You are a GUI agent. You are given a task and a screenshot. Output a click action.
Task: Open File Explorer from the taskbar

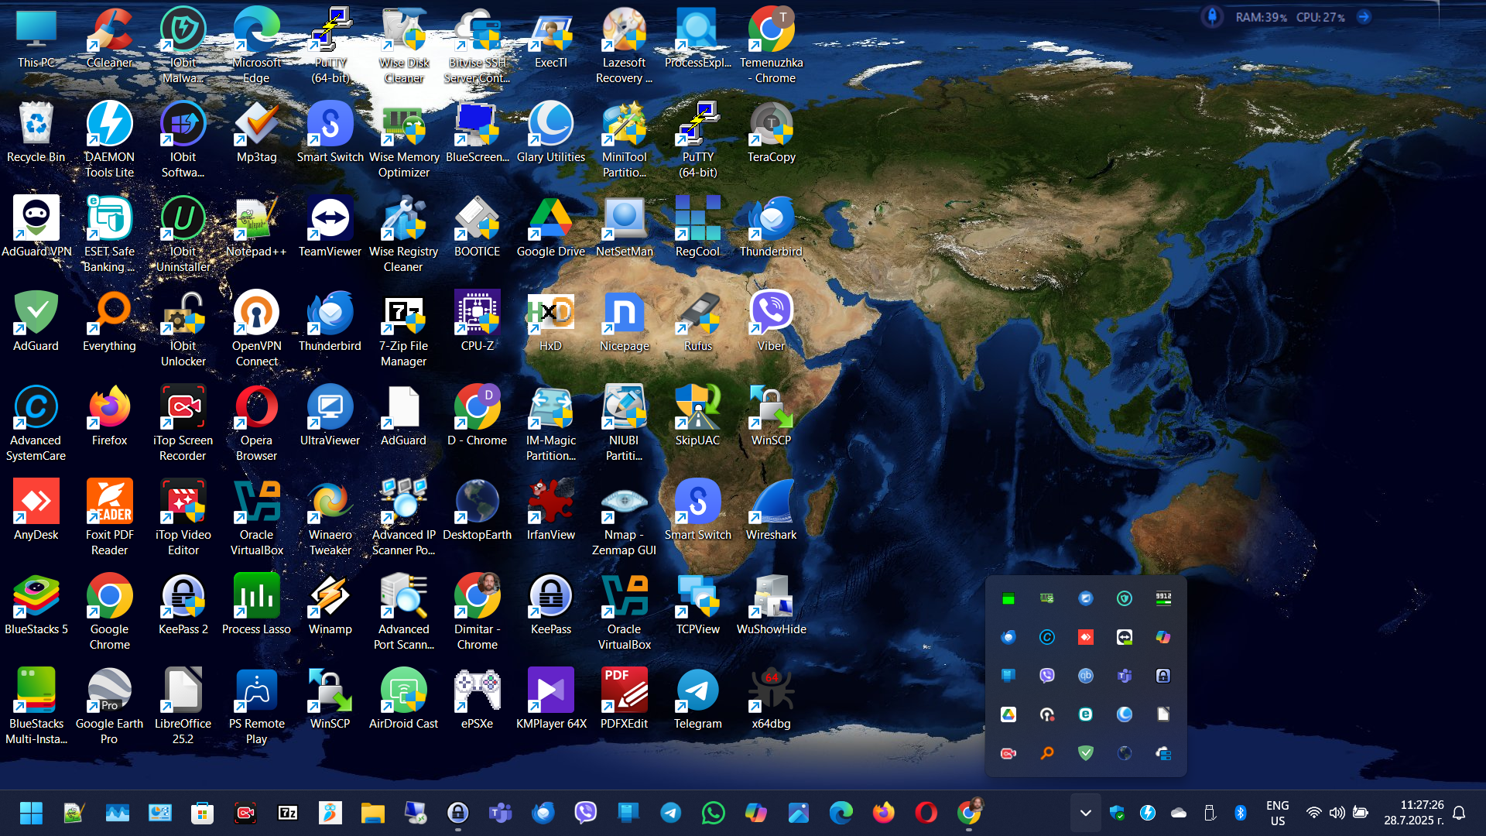coord(372,813)
